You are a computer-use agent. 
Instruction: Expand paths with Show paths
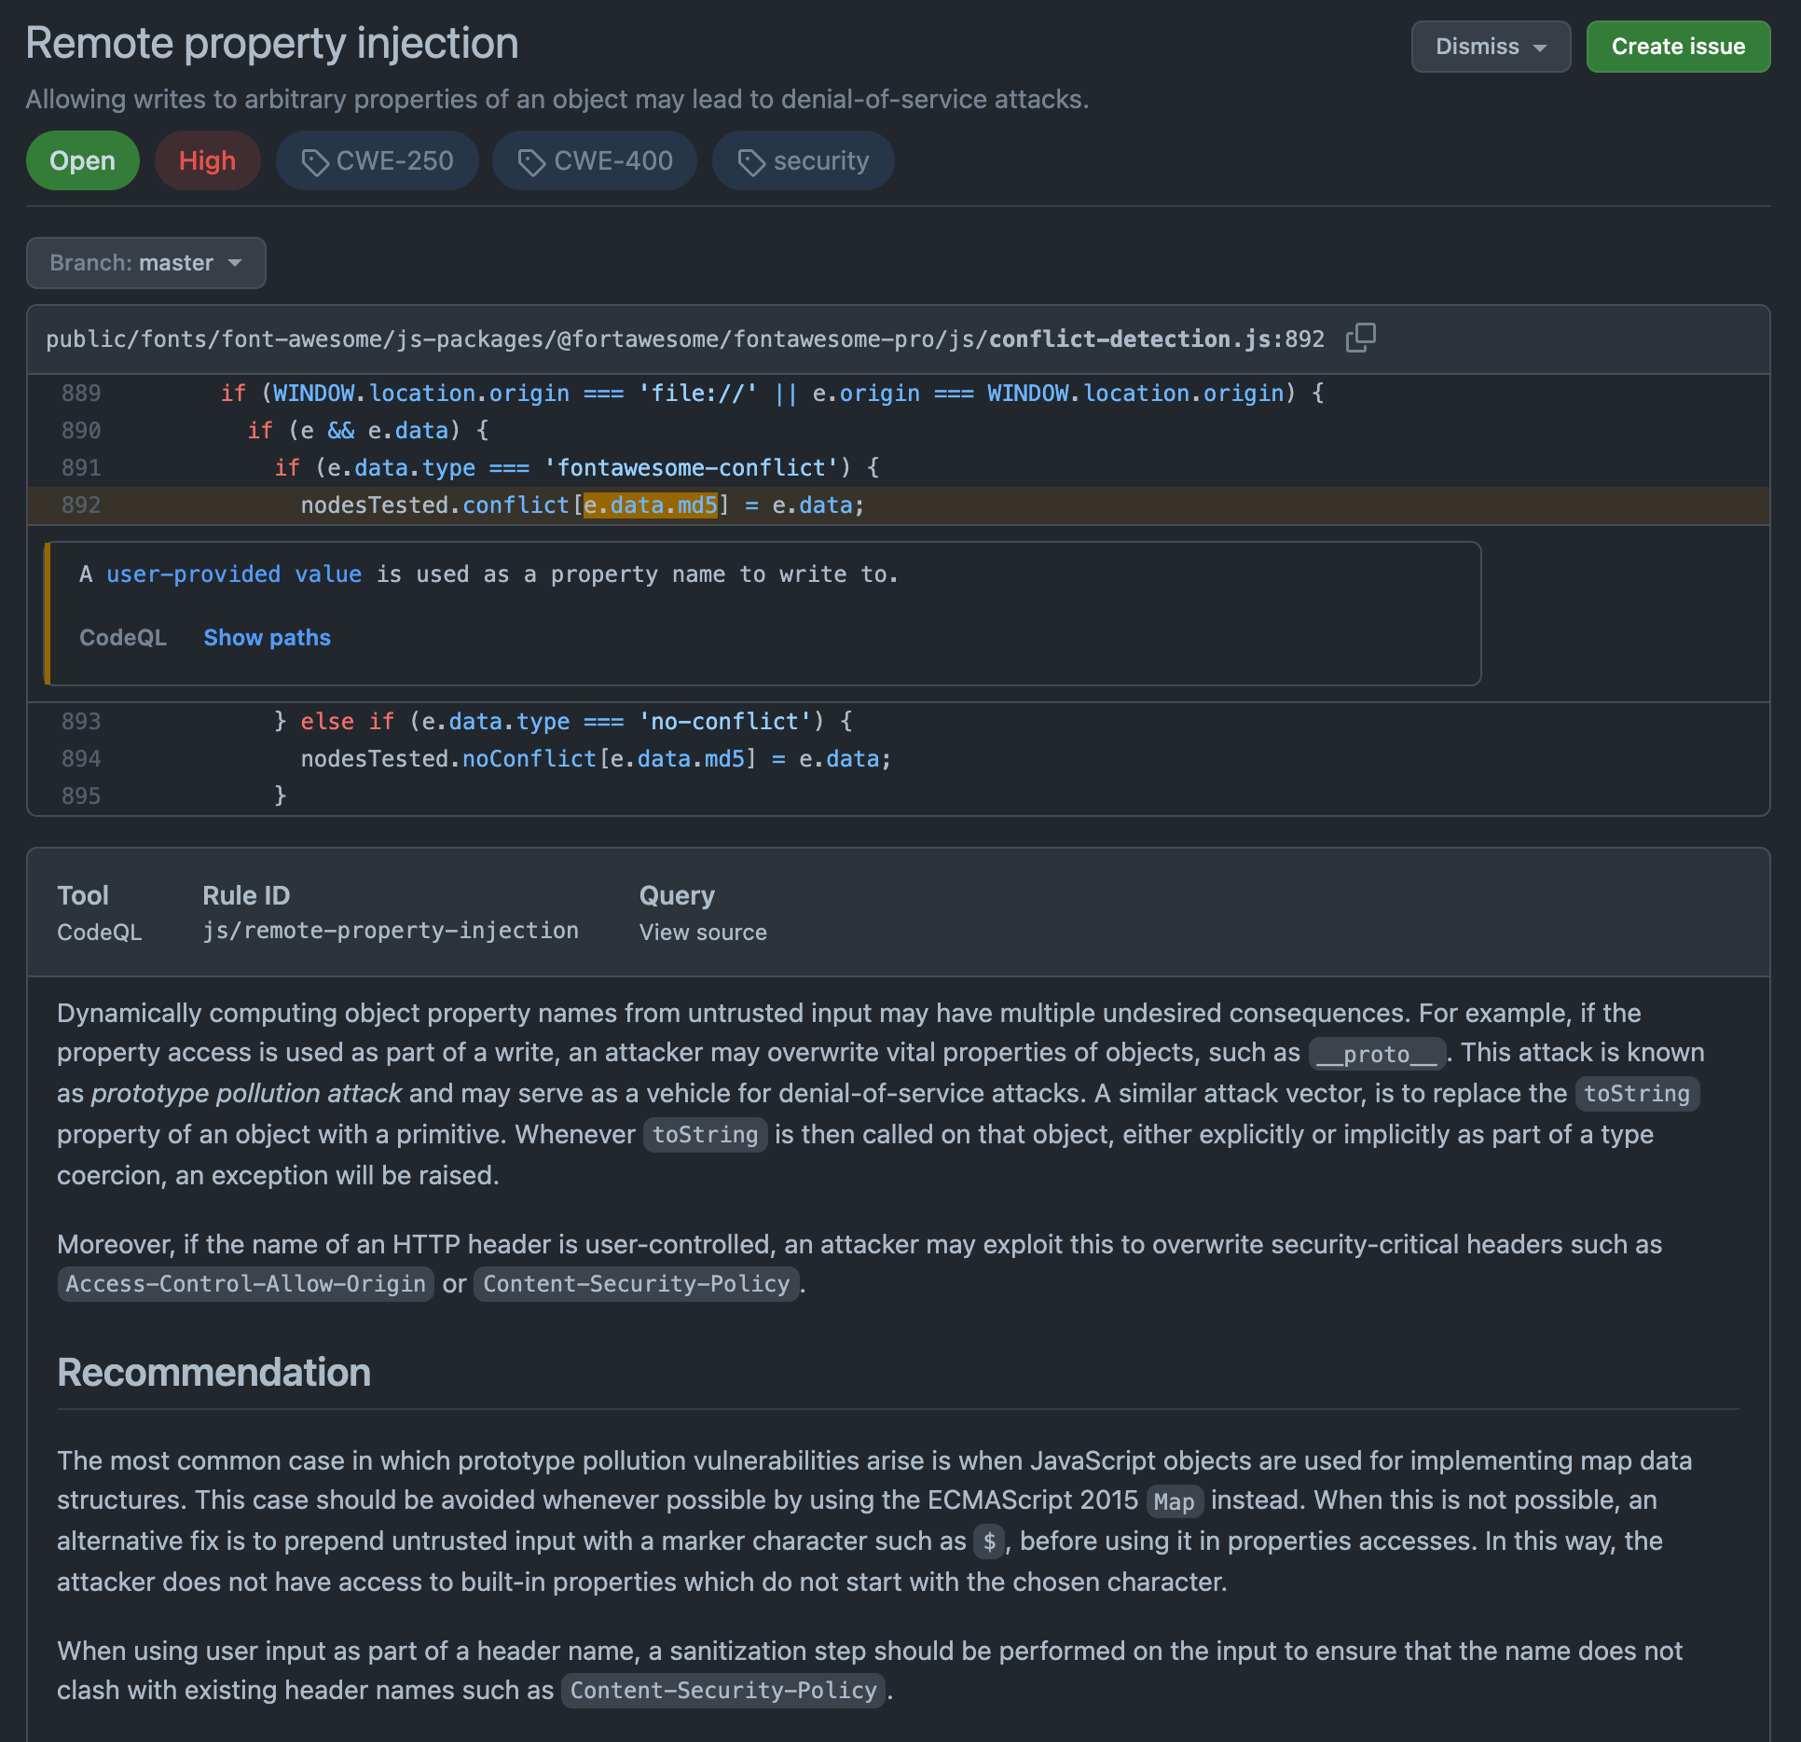pos(267,638)
